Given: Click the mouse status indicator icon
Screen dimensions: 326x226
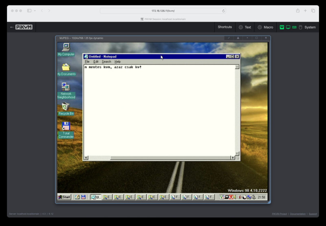Looking at the screenshot, I should coord(300,27).
